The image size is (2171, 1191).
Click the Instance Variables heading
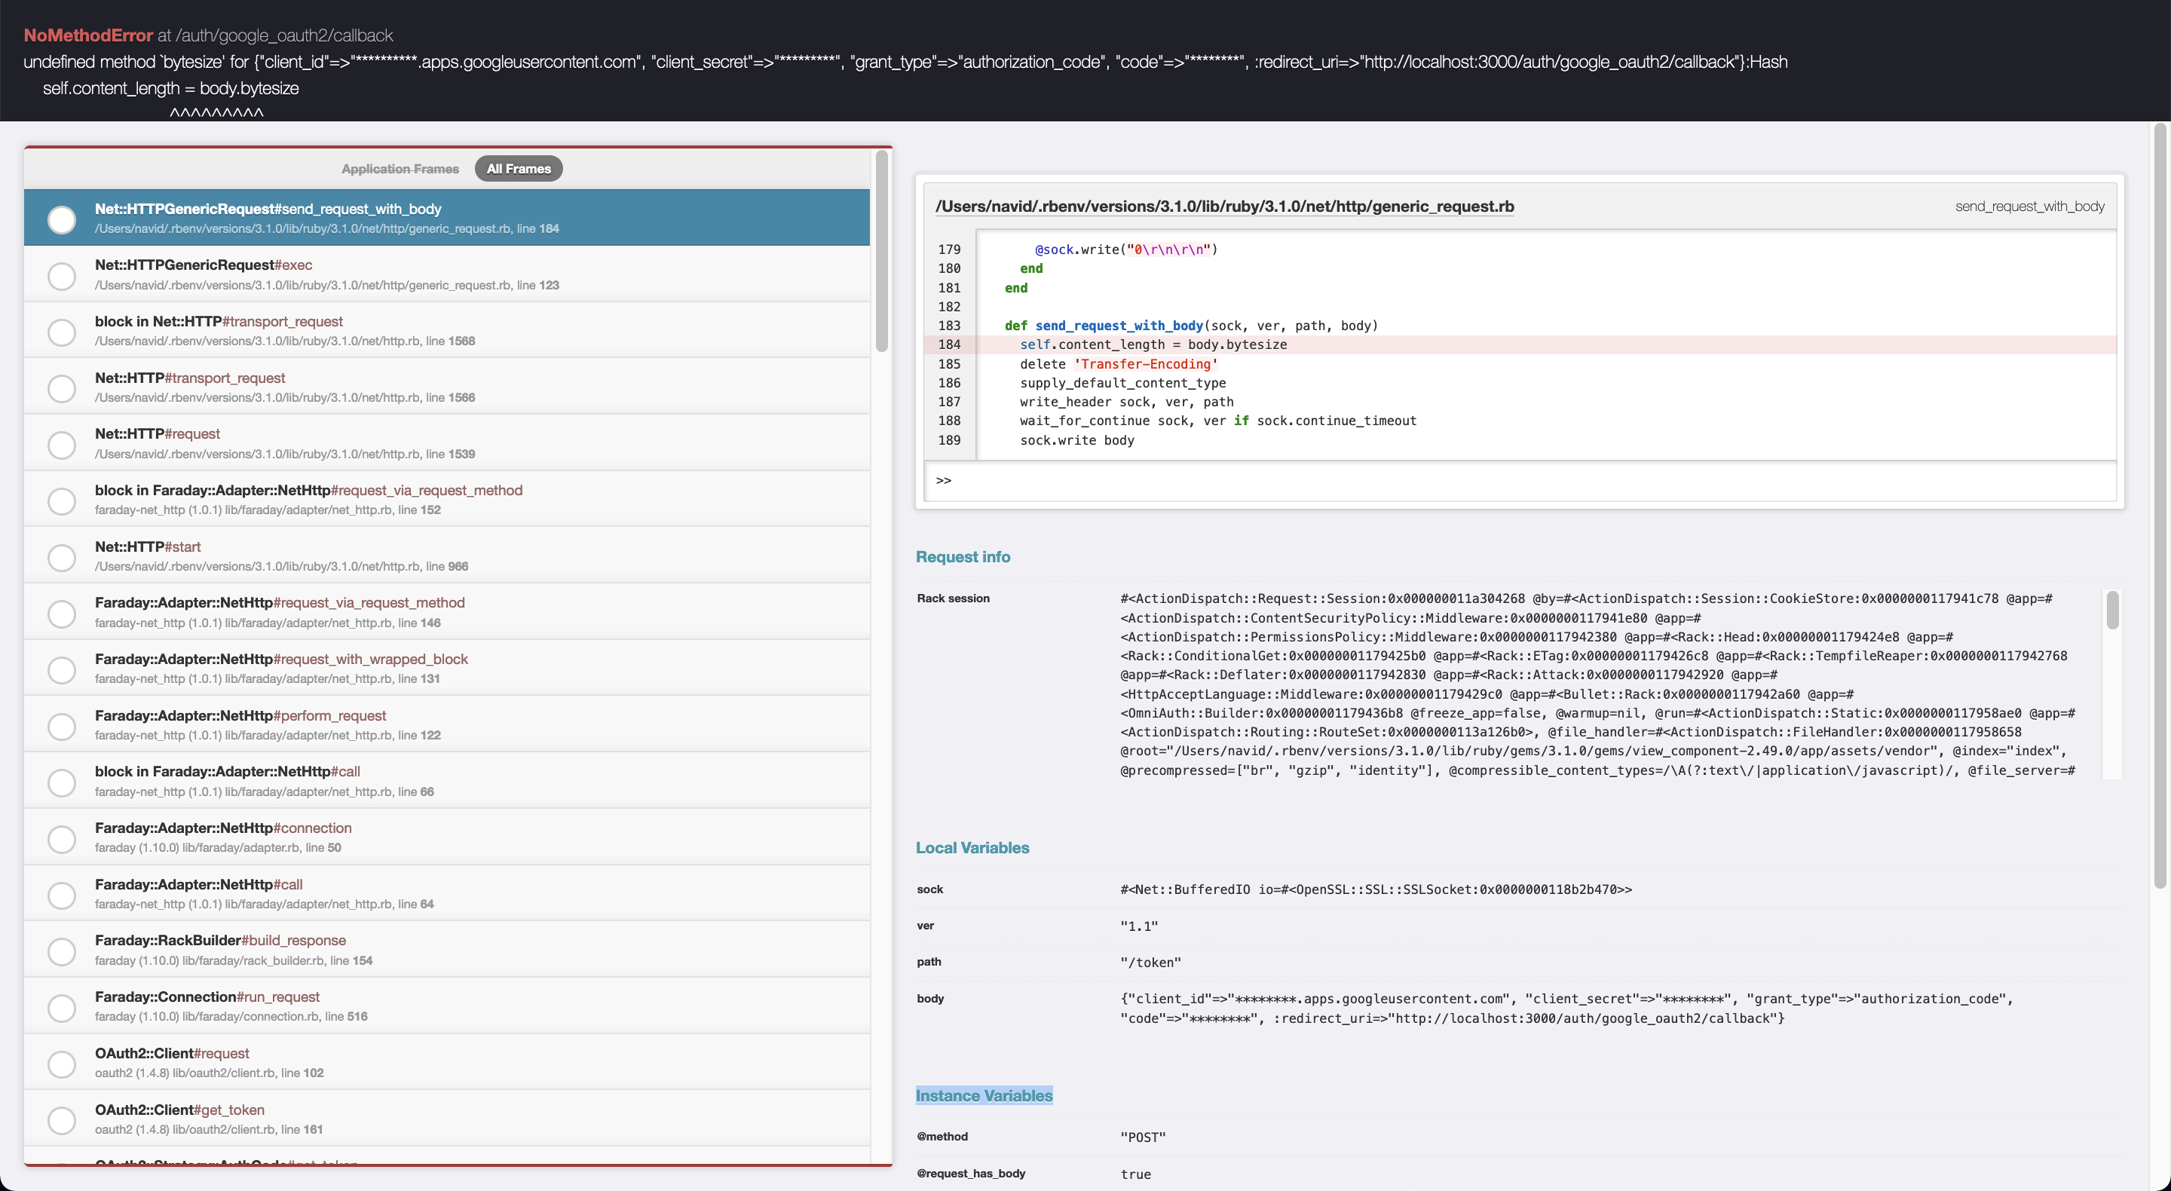984,1096
